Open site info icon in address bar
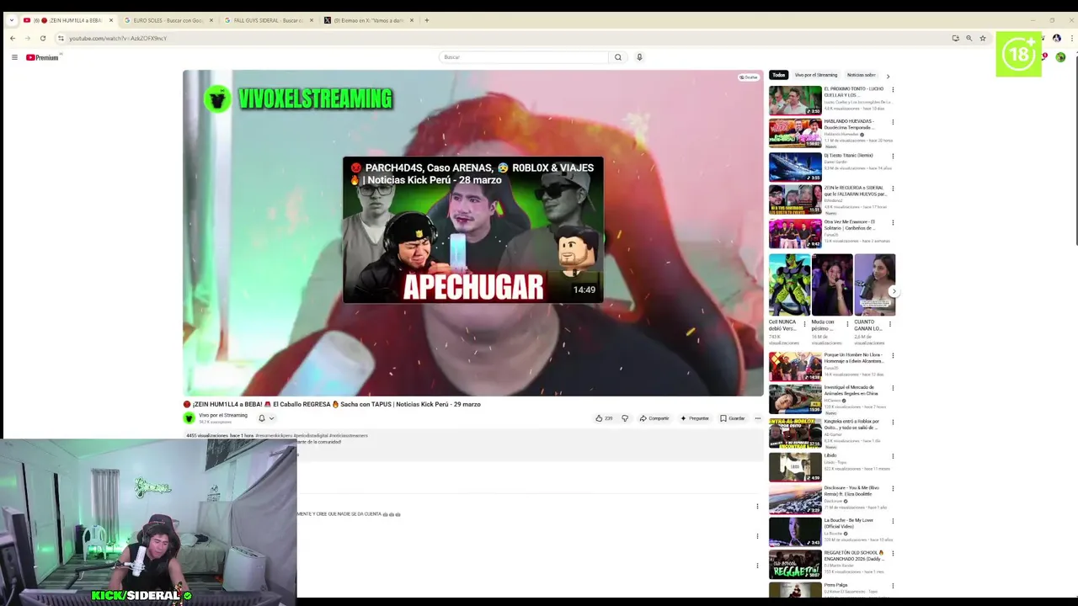1078x606 pixels. (61, 38)
